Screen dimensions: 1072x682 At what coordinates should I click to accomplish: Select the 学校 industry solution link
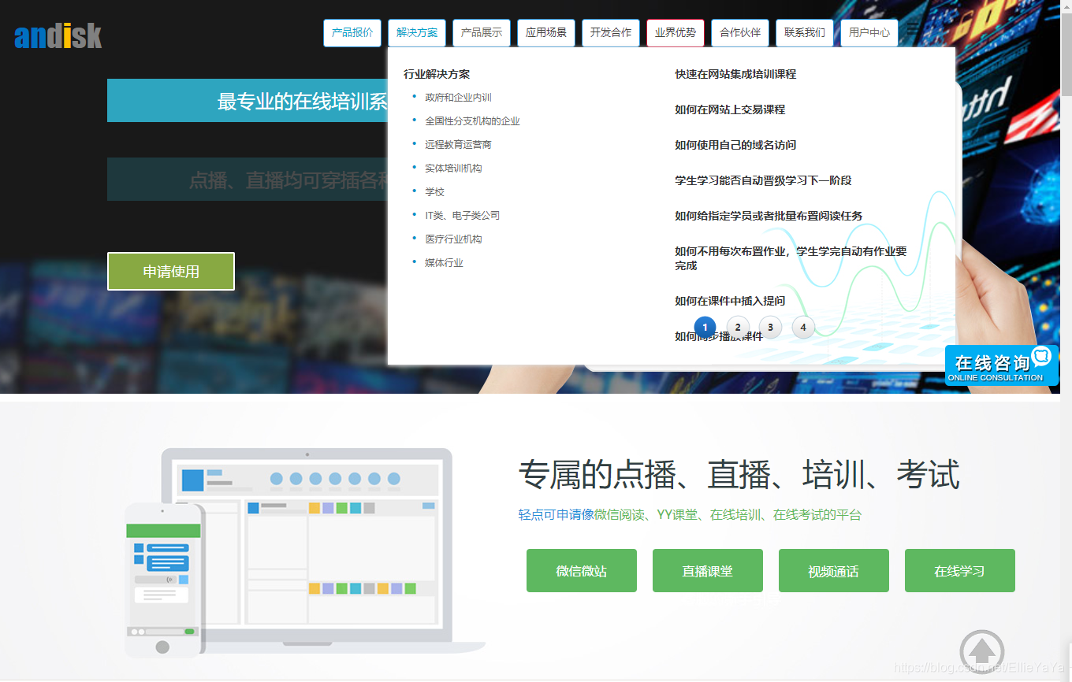coord(434,191)
